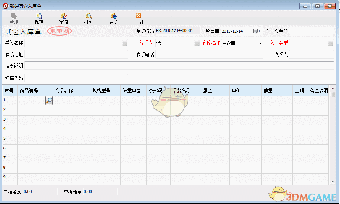The width and height of the screenshot is (340, 204).
Task: Click the 规格型号 column header
Action: pos(106,91)
